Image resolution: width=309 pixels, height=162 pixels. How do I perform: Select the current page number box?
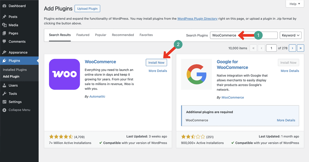tap(271, 48)
